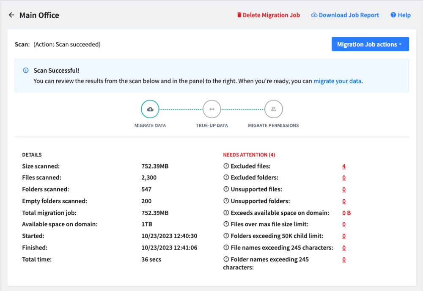Click the trash icon for Delete Migration Job
Screen dimensions: 423x291
click(x=239, y=15)
